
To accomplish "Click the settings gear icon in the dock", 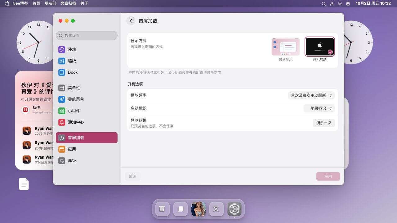I will [x=234, y=209].
